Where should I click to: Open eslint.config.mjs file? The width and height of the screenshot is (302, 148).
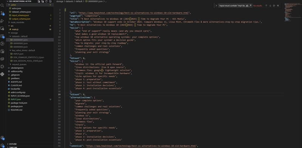(x=30, y=92)
